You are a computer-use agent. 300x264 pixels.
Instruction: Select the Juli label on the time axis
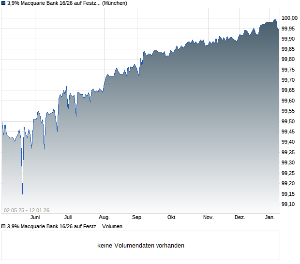tap(68, 218)
